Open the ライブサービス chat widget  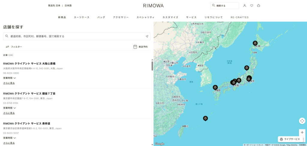[291, 139]
